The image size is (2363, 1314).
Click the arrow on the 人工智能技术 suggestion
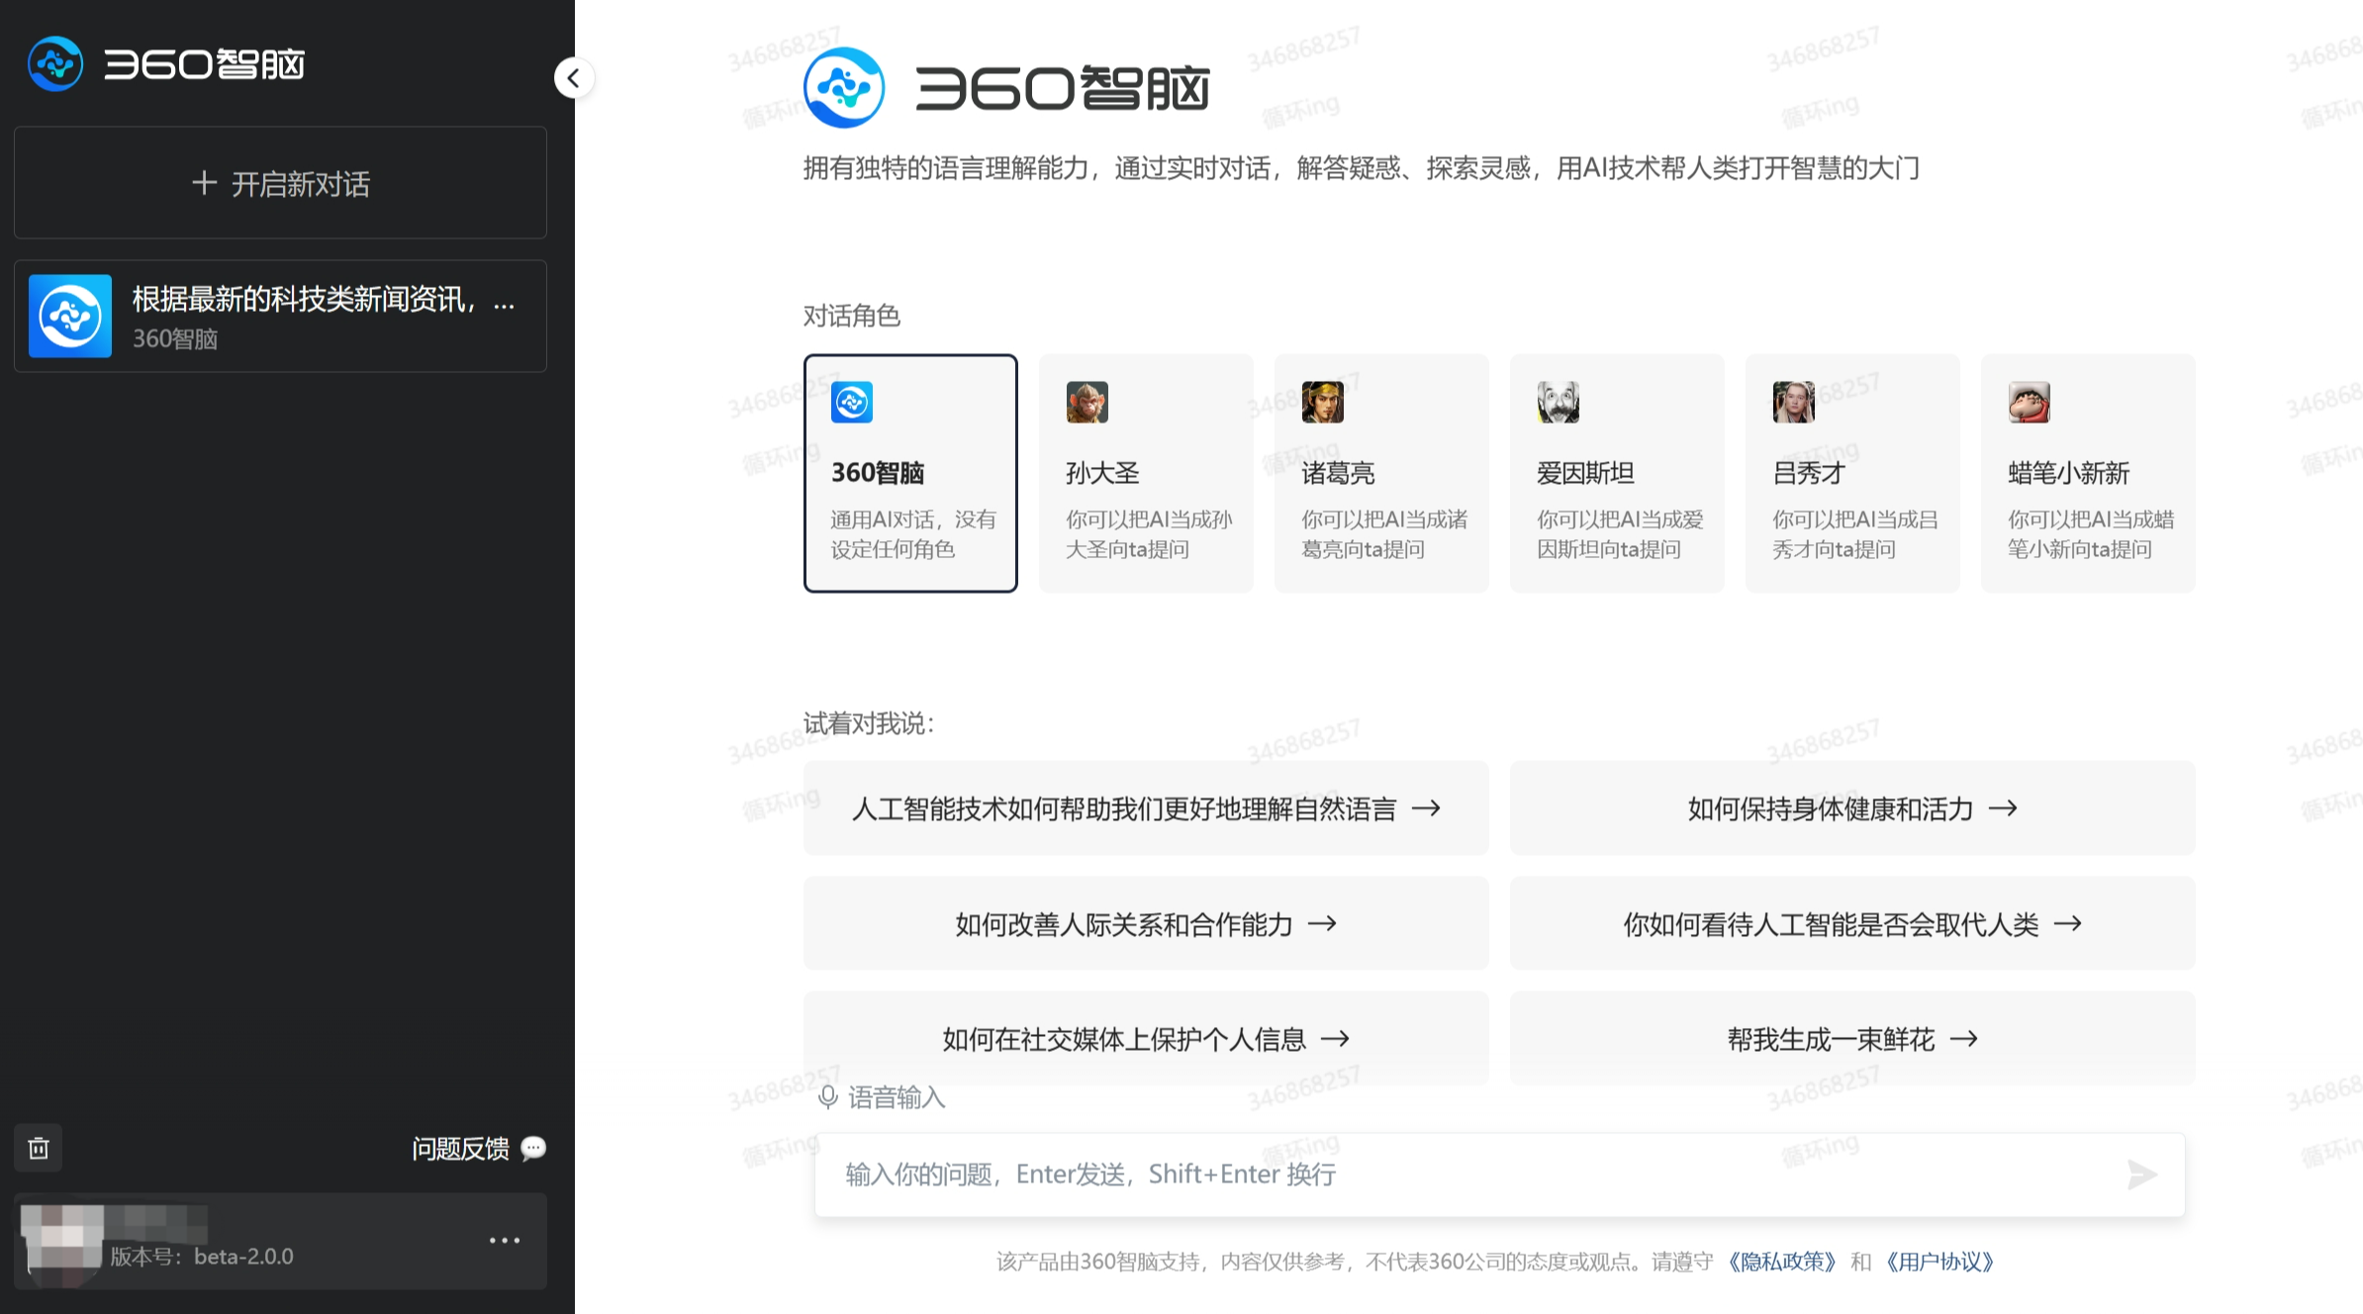(x=1429, y=808)
